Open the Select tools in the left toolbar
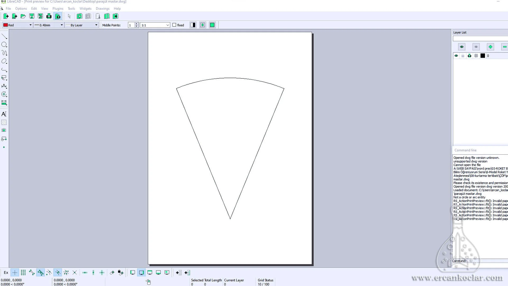 [4, 78]
